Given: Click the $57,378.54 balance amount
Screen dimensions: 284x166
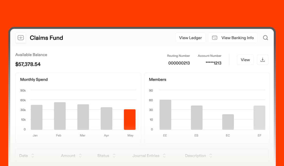Looking at the screenshot, I should pyautogui.click(x=28, y=64).
